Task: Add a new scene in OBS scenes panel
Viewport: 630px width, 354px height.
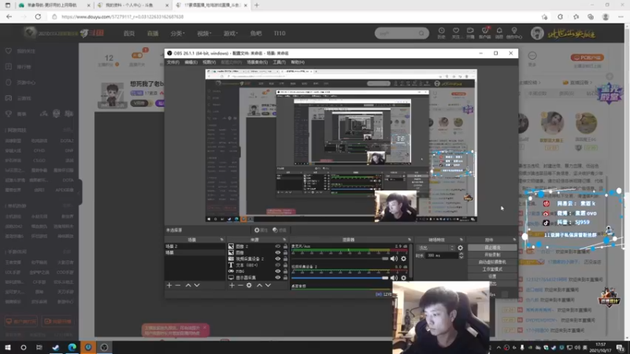Action: click(169, 285)
